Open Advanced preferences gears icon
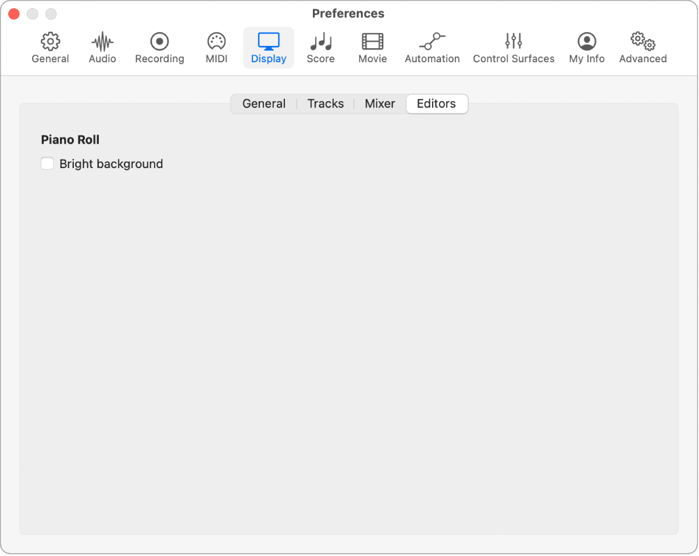699x556 pixels. (643, 41)
